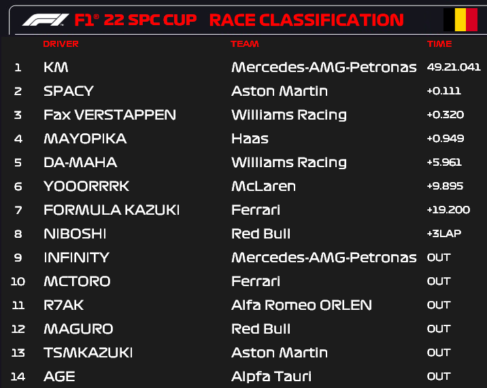Click the TEAM column header

pos(245,44)
